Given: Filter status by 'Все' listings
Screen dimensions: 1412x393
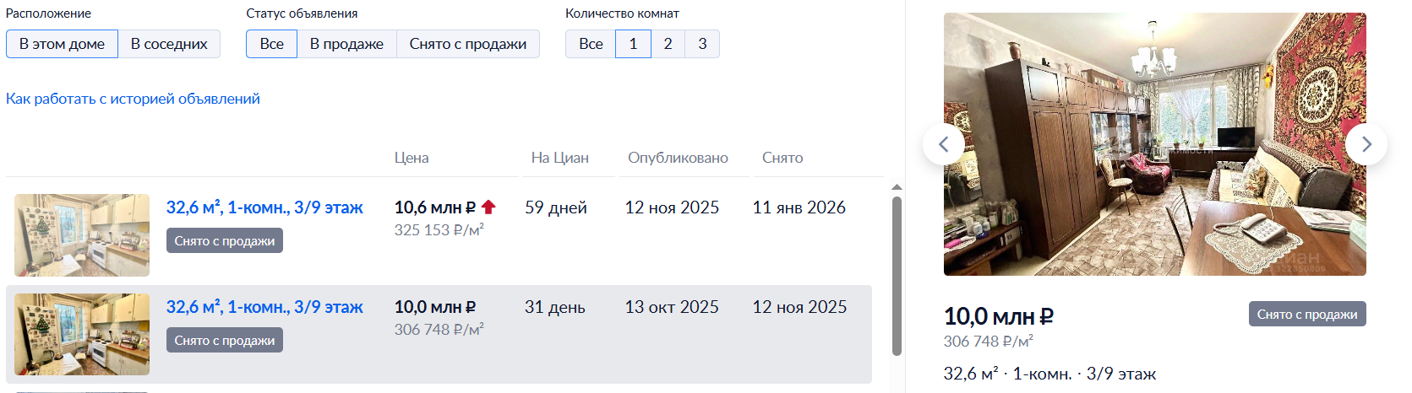Looking at the screenshot, I should coord(271,44).
